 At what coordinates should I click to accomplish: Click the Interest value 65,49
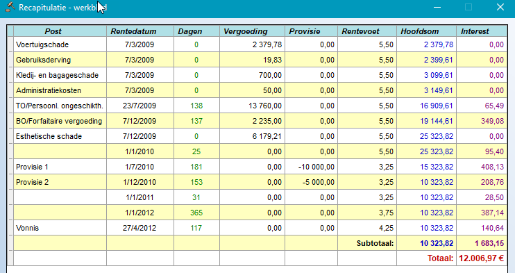click(494, 106)
